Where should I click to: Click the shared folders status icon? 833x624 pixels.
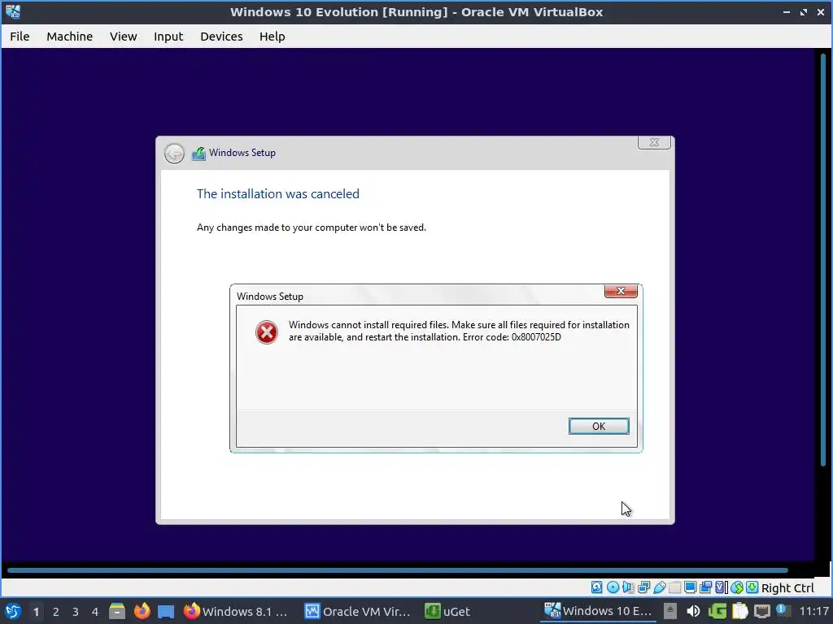click(x=674, y=587)
